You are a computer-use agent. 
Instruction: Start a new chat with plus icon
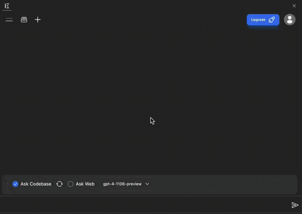click(37, 20)
